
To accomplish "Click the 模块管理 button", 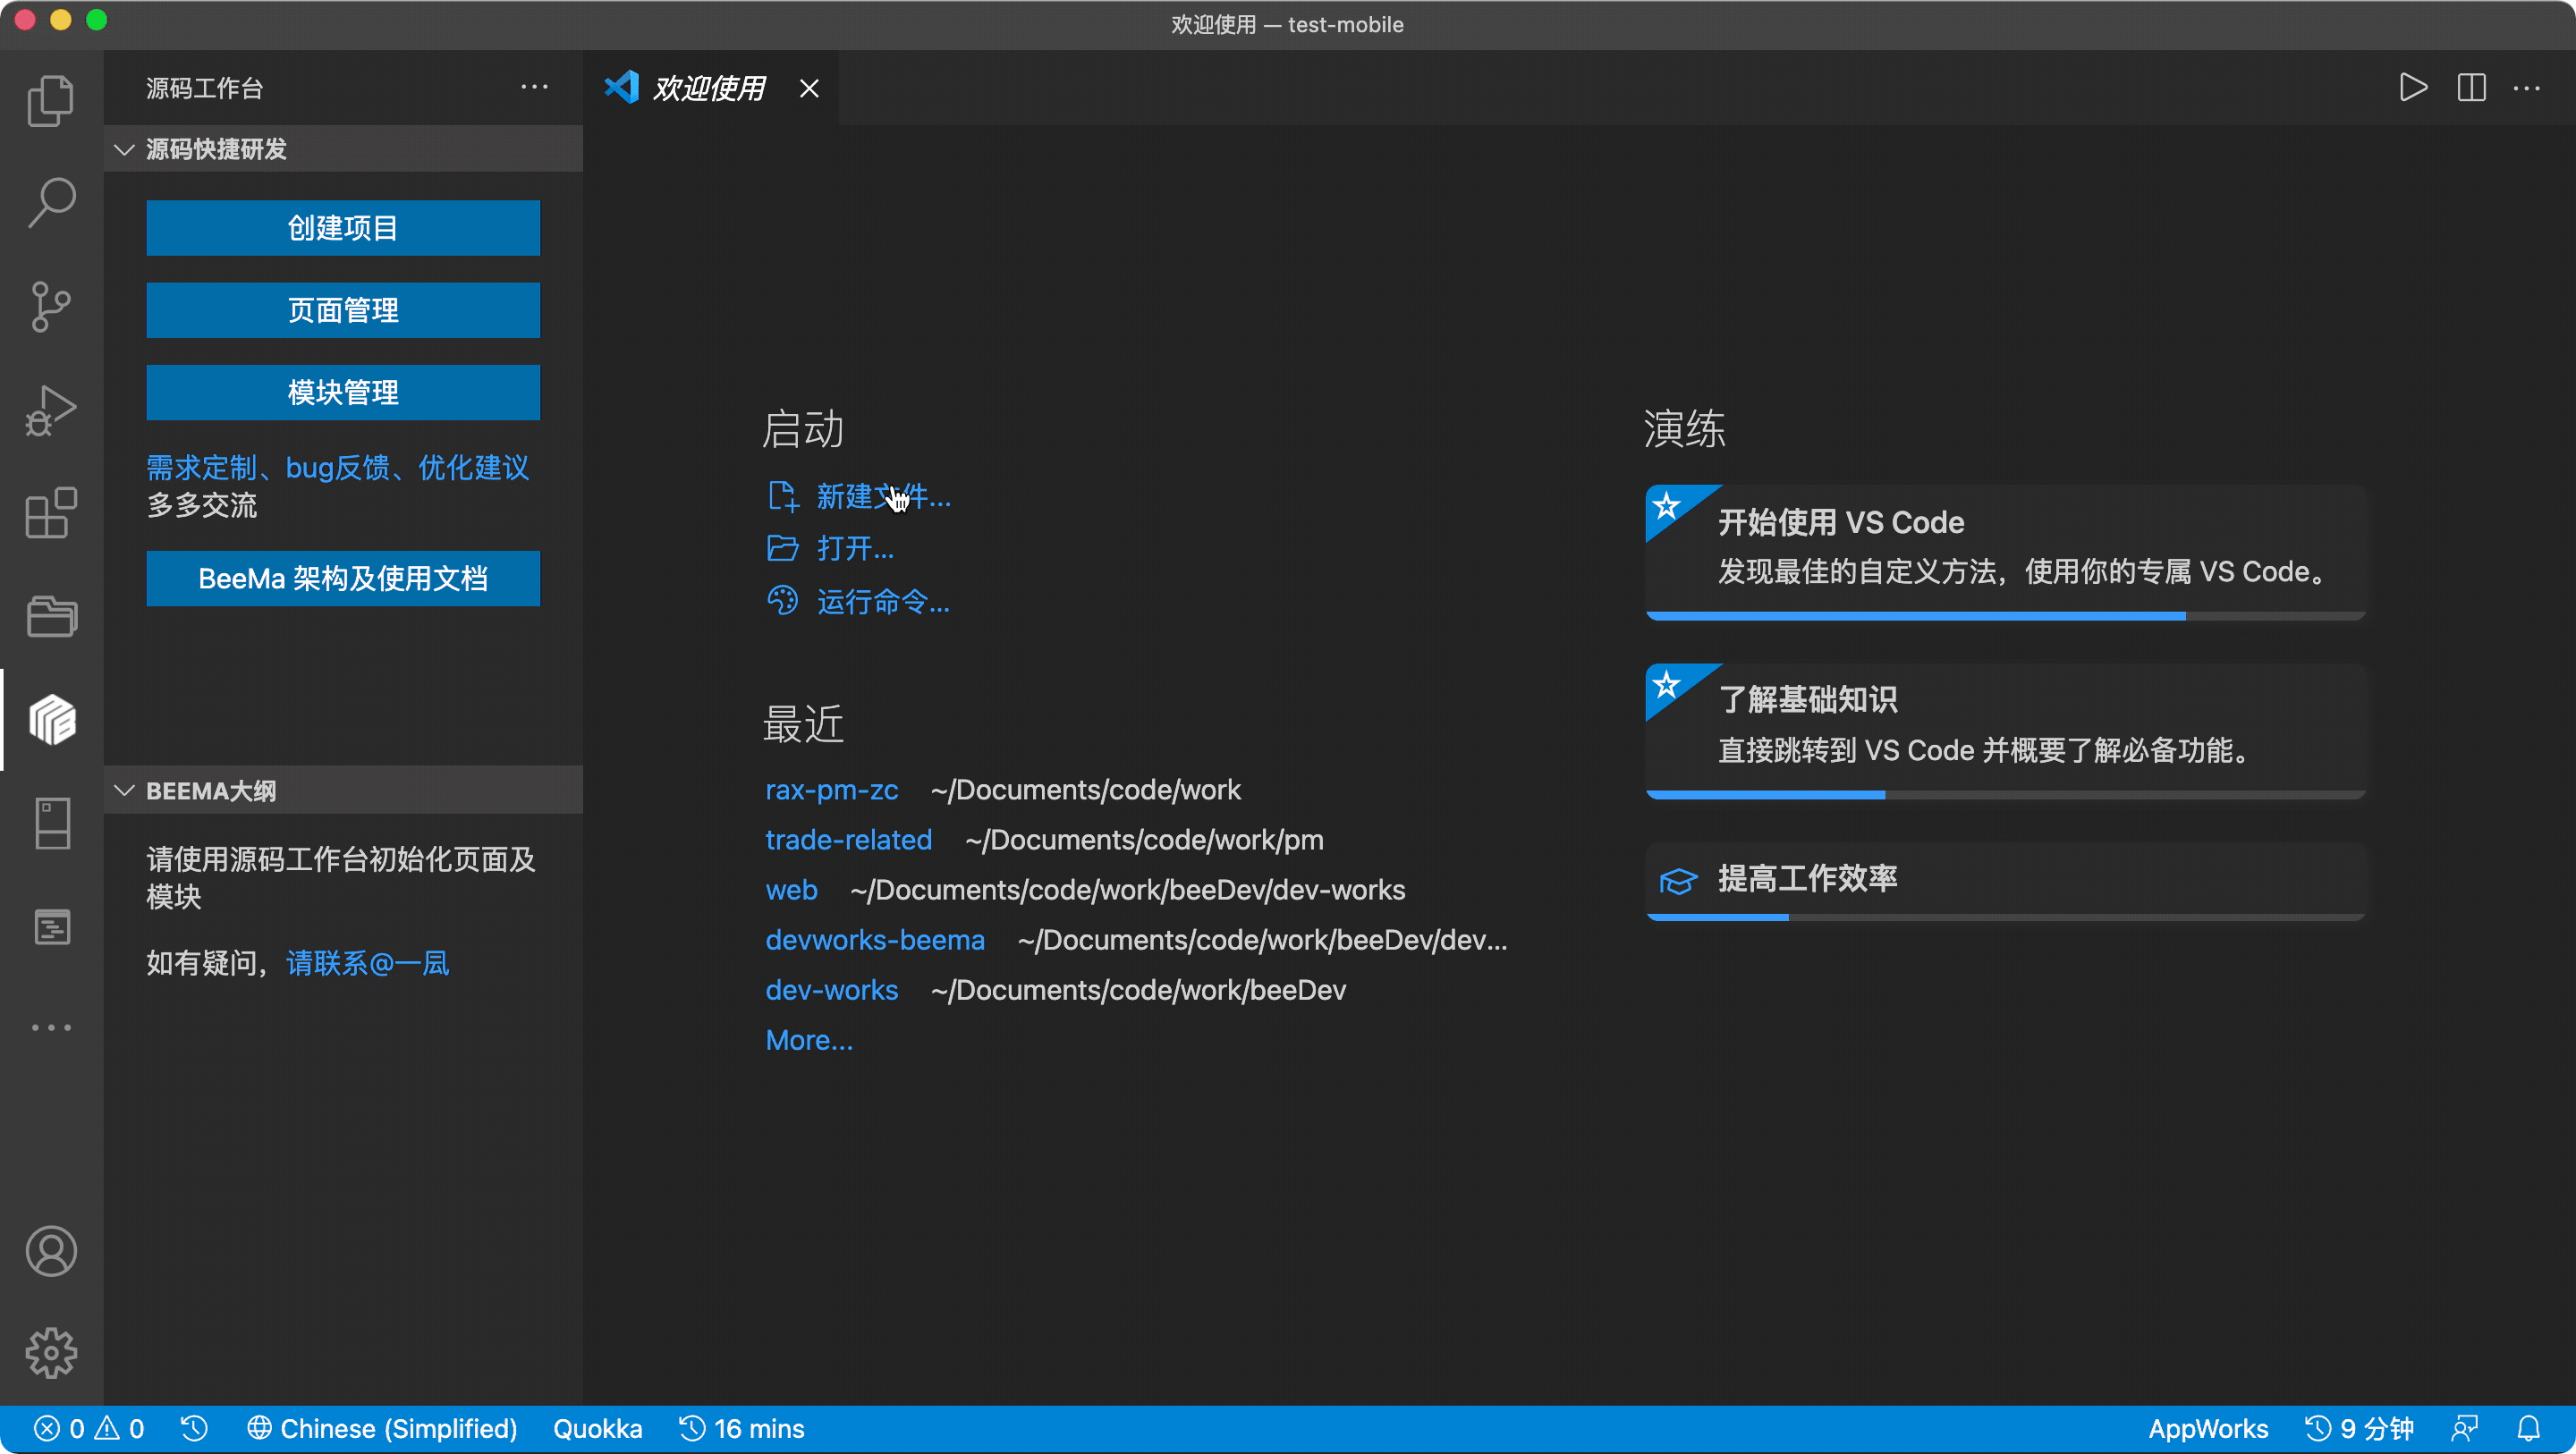I will tap(343, 392).
